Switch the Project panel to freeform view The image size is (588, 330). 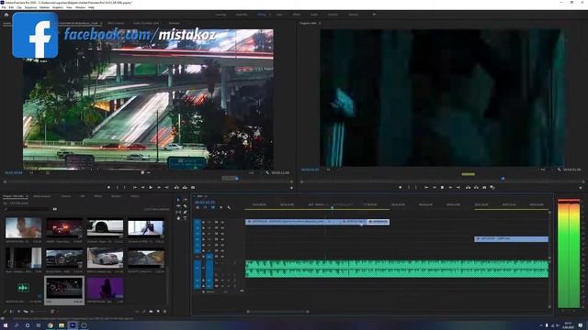[x=26, y=312]
